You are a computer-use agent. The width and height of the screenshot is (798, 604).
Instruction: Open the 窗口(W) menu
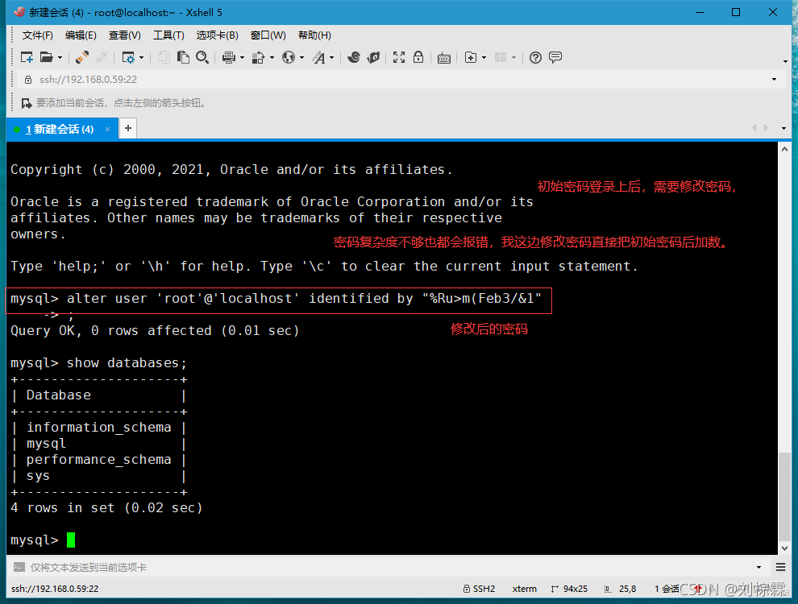pyautogui.click(x=268, y=35)
